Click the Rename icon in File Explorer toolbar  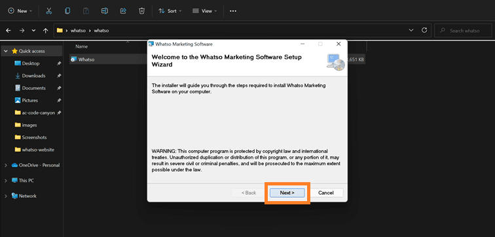click(105, 10)
